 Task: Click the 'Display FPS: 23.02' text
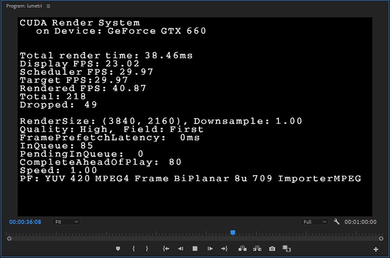[79, 64]
